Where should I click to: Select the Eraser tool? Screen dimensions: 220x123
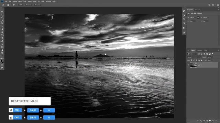click(2, 32)
